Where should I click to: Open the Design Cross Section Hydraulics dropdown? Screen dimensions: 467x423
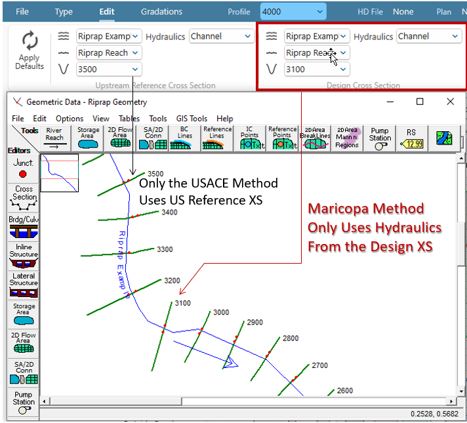point(429,37)
